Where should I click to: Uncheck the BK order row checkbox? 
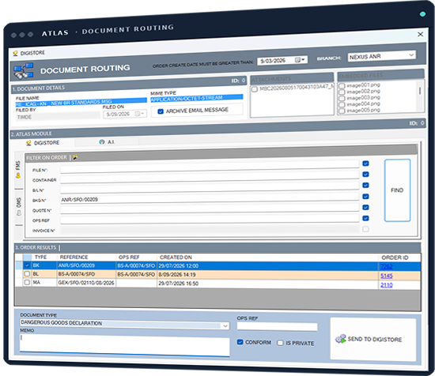point(27,265)
